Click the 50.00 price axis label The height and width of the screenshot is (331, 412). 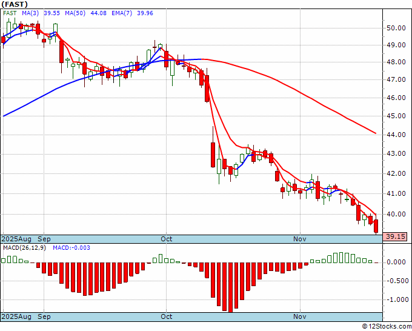tap(396, 28)
